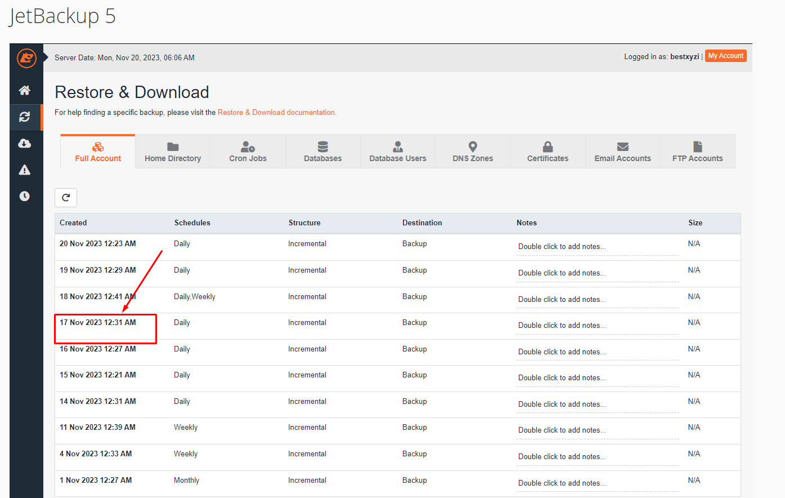Click the Daily,Weekly schedule cell
785x498 pixels.
195,296
